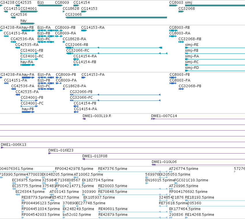Click the RE18193.5prime EST label

click(200, 197)
